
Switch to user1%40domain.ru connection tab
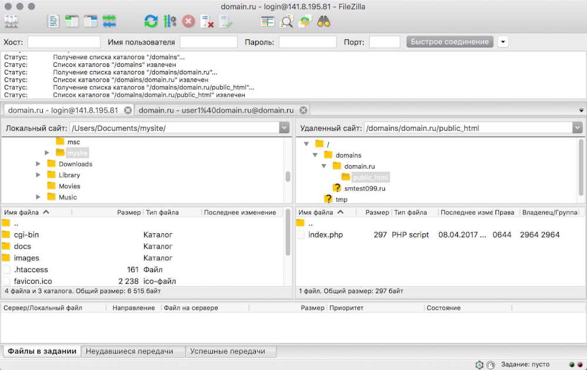pyautogui.click(x=216, y=110)
